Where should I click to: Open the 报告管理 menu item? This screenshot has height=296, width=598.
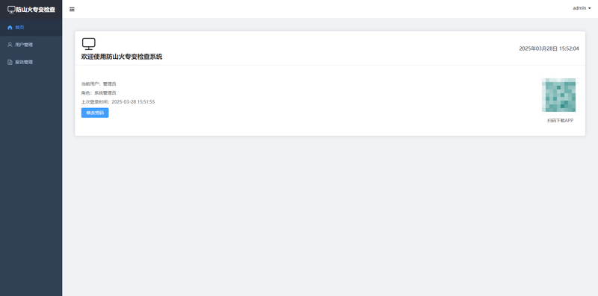(31, 62)
